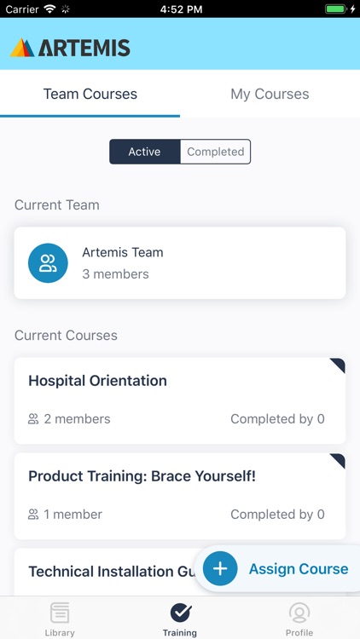Switch filter to Completed
This screenshot has height=639, width=360.
pyautogui.click(x=216, y=152)
